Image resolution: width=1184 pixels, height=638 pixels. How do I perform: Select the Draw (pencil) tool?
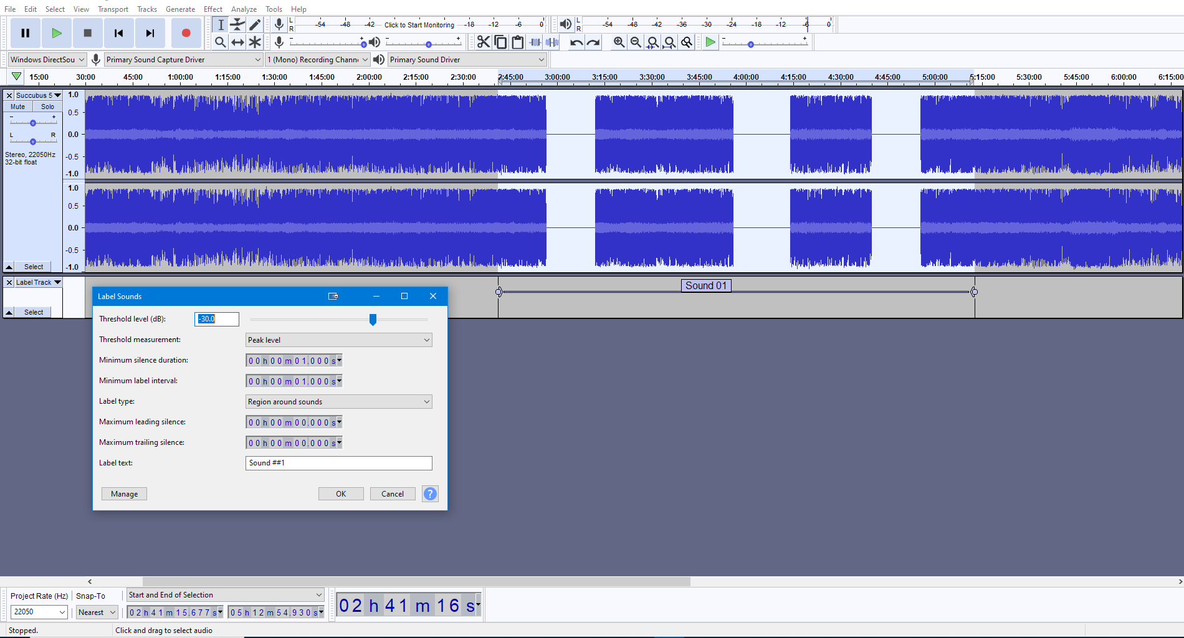(255, 24)
